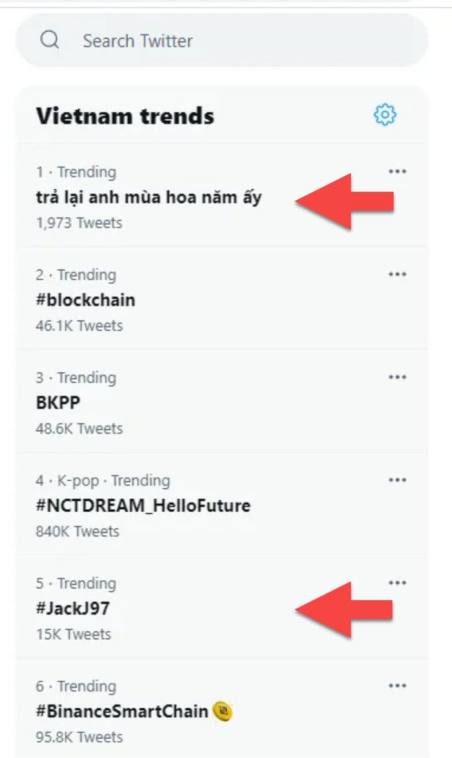Open more options for #NCTDREAM_HelloFuture trend
The image size is (452, 758).
coord(397,479)
